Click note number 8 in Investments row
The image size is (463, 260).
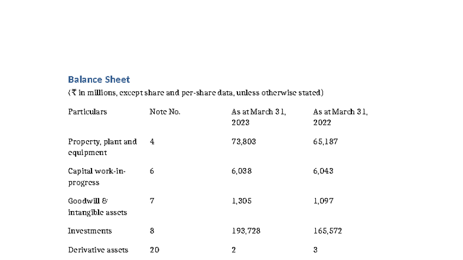coord(152,231)
